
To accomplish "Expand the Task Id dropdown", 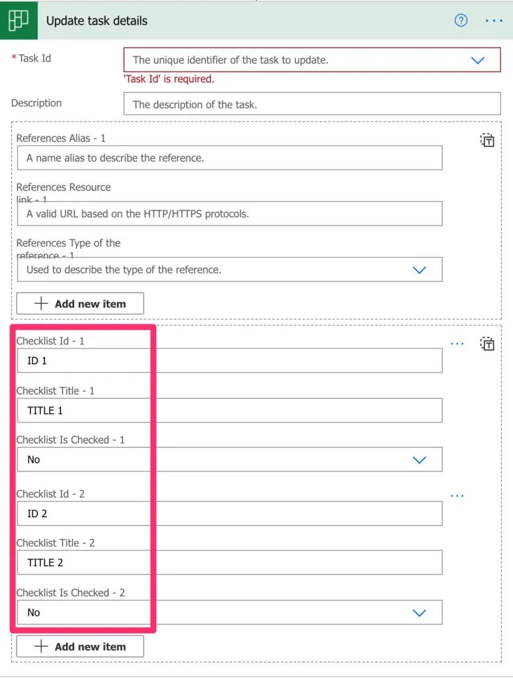I will click(x=478, y=60).
